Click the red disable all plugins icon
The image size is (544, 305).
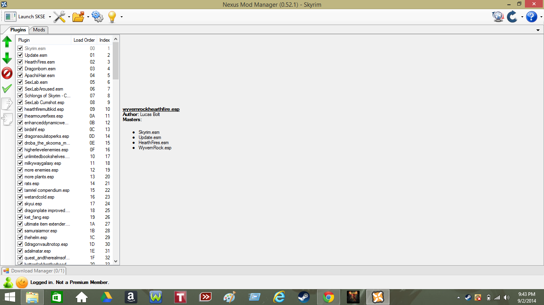point(7,73)
